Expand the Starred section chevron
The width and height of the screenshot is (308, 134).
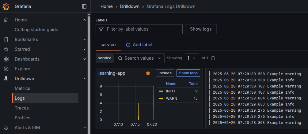click(x=85, y=49)
